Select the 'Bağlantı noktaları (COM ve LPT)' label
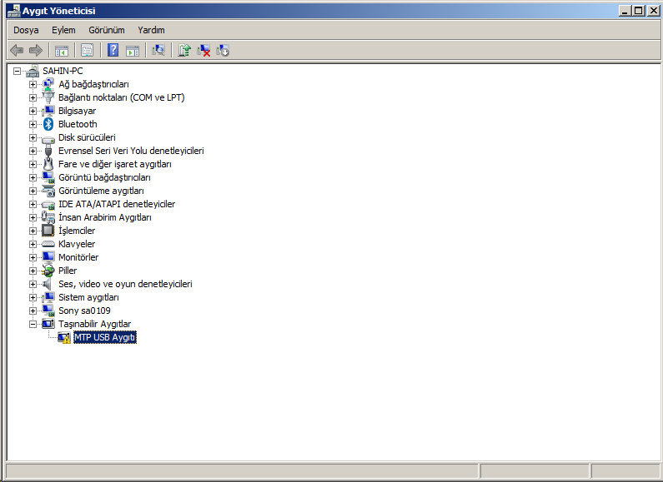Viewport: 663px width, 482px height. tap(122, 97)
